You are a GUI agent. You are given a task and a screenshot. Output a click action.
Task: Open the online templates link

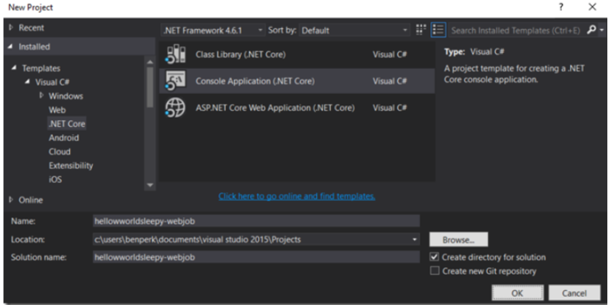pos(297,196)
